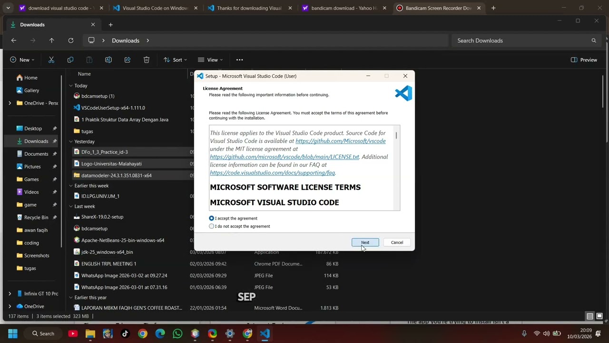Expand OneDrive - Personal in the sidebar
609x343 pixels.
10,103
